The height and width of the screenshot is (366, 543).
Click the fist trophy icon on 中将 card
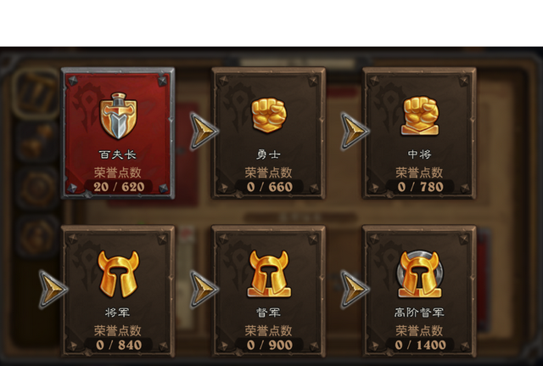click(x=420, y=115)
